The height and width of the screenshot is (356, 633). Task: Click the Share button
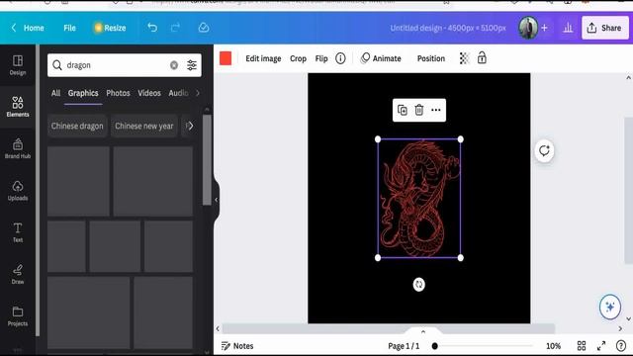click(604, 28)
